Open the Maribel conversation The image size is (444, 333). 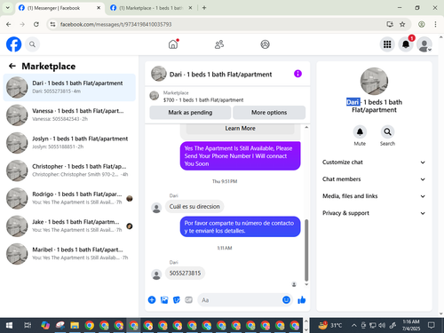click(69, 254)
